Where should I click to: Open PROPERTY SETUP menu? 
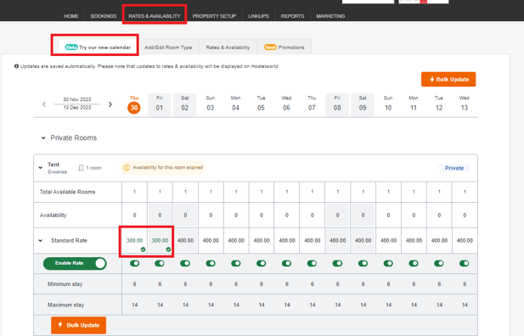pos(214,16)
